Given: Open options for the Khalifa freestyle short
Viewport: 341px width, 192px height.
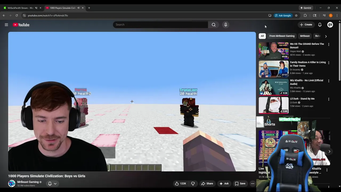Looking at the screenshot, I should 327,170.
